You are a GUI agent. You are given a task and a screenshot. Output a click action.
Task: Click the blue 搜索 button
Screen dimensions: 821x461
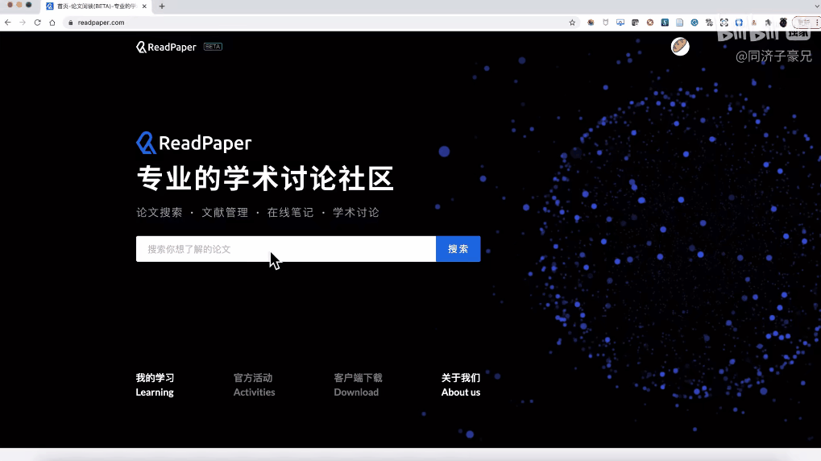click(x=458, y=249)
